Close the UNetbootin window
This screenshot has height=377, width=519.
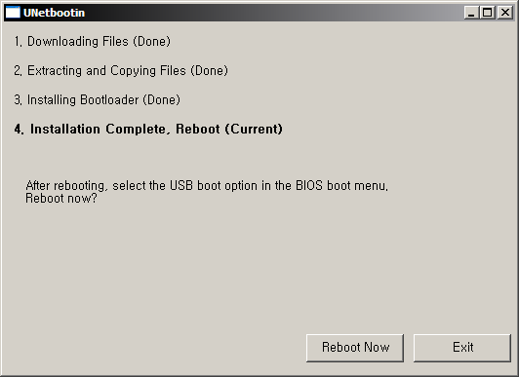(505, 13)
